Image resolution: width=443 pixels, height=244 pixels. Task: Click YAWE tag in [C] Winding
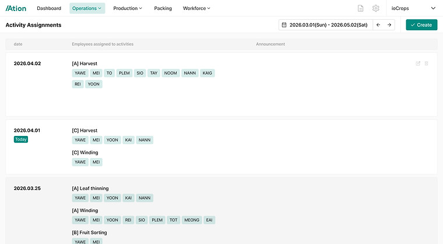(x=80, y=162)
